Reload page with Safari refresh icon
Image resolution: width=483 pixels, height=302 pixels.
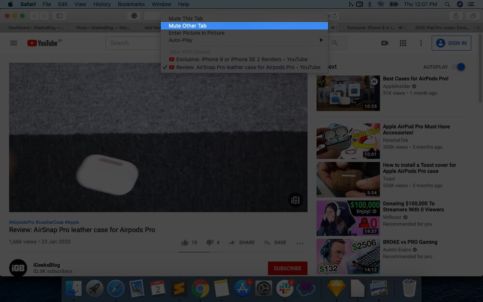(335, 16)
